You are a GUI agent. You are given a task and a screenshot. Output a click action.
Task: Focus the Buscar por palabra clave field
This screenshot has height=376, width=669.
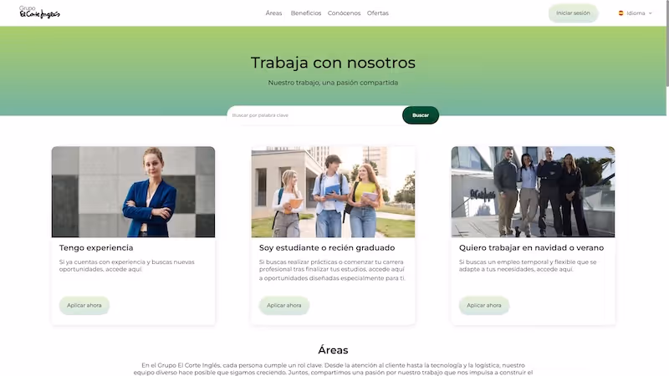[x=315, y=115]
